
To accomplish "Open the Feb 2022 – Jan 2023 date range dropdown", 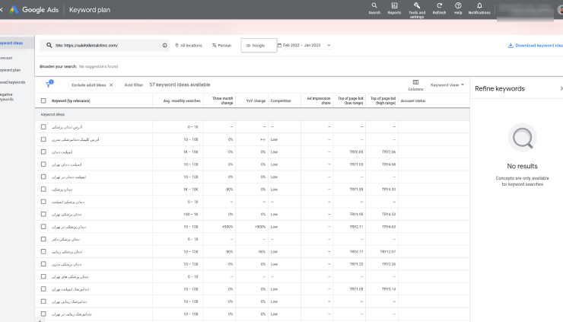I will (x=304, y=45).
